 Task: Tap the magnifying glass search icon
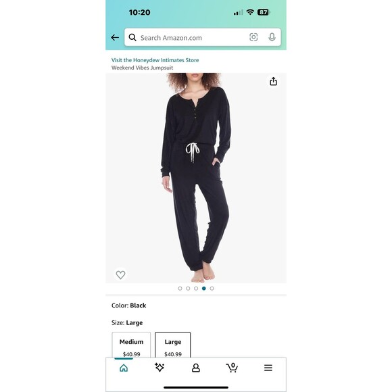tap(132, 37)
